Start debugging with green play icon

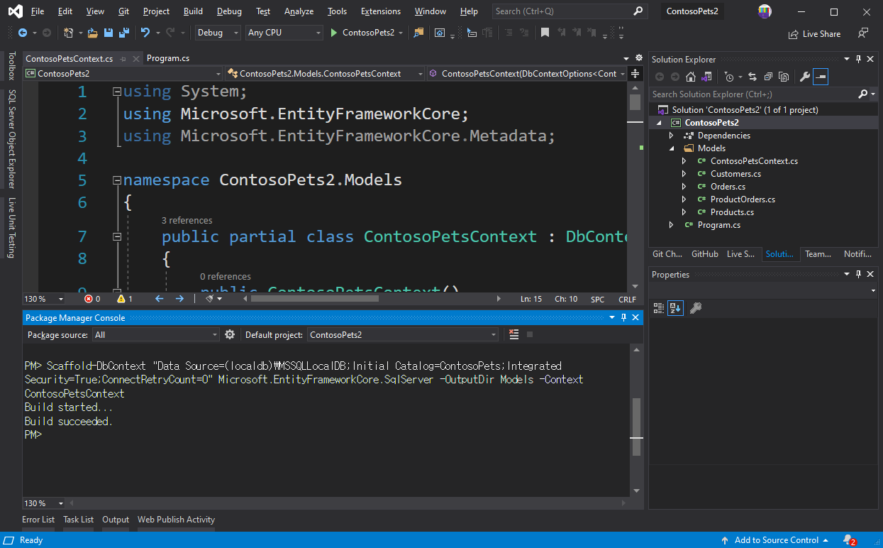click(334, 33)
